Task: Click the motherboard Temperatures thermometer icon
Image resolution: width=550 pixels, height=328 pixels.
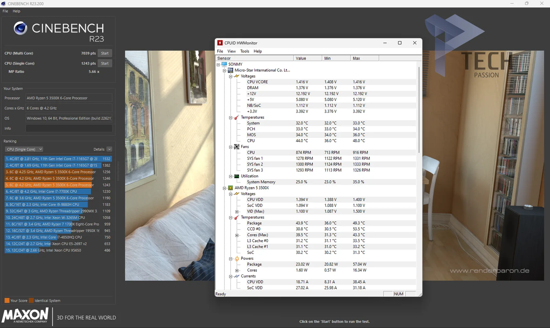Action: tap(236, 117)
